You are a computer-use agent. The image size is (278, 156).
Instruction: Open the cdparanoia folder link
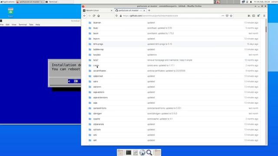click(99, 124)
